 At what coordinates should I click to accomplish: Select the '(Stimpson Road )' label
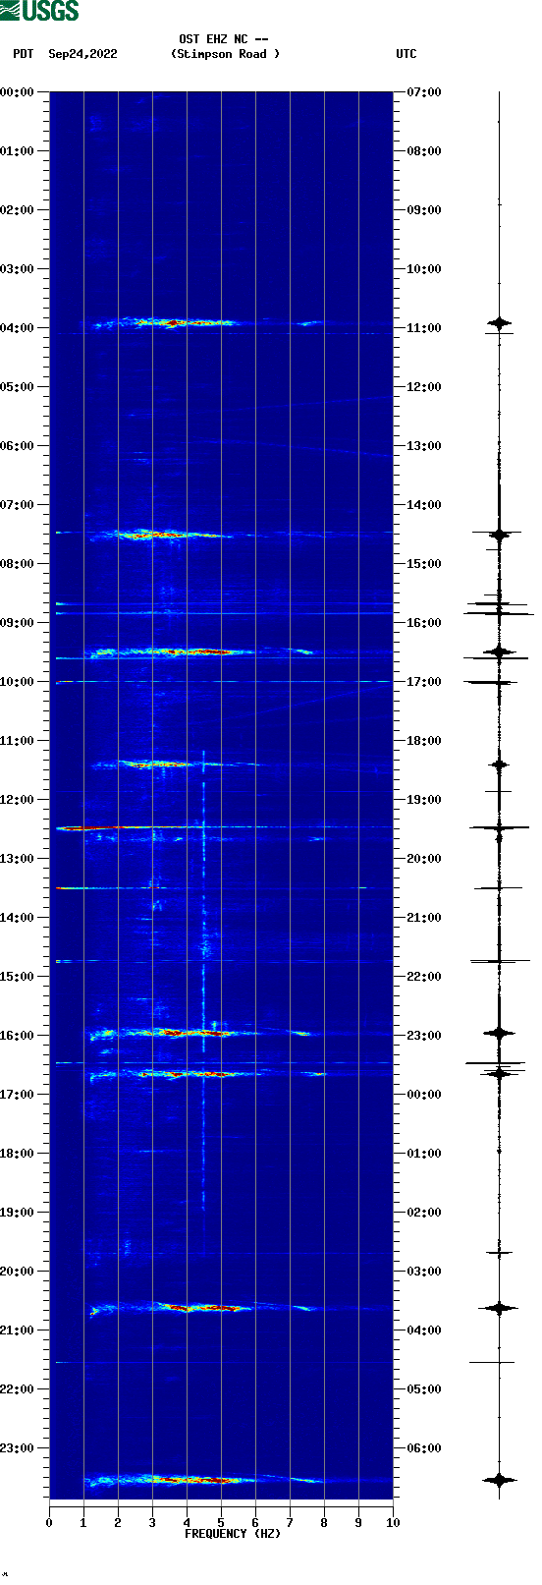point(225,54)
